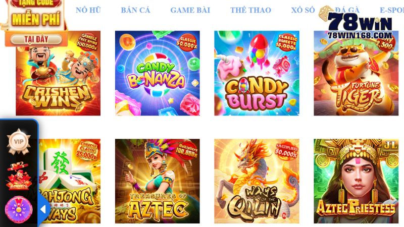404x227 pixels.
Task: Open the Ways of the Qilin game
Action: (x=257, y=181)
